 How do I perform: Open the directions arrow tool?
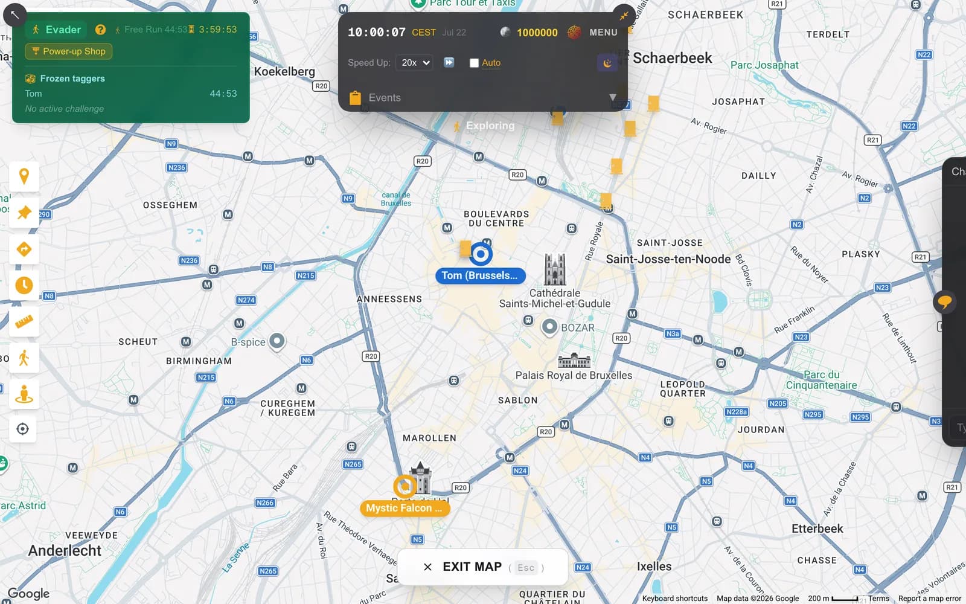pyautogui.click(x=24, y=249)
